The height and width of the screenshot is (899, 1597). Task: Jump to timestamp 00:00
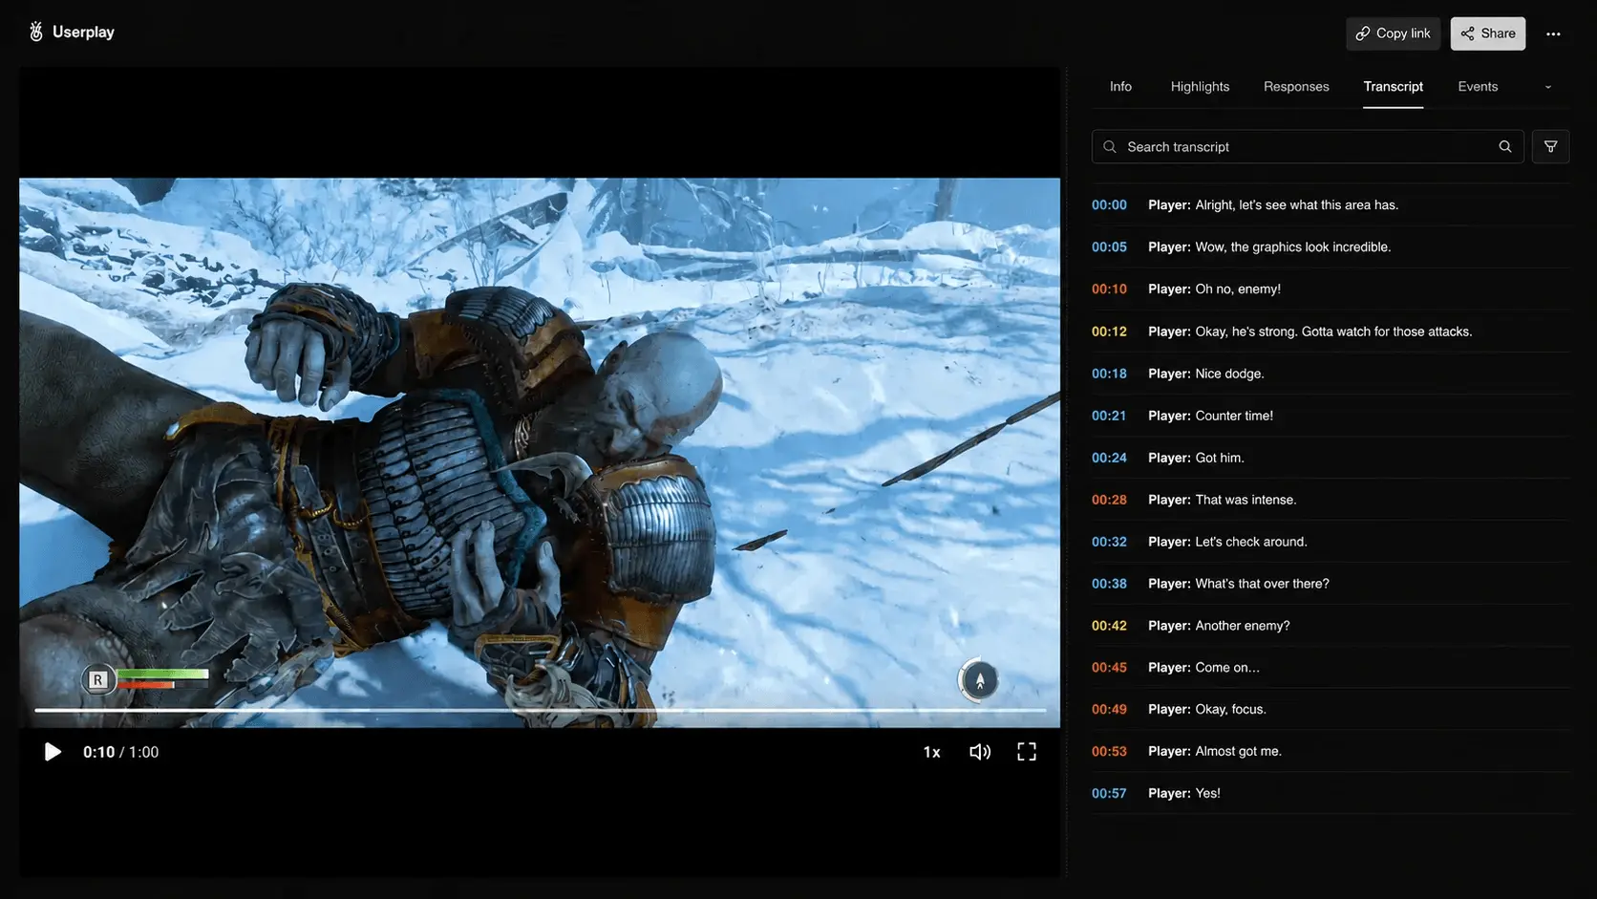coord(1109,204)
